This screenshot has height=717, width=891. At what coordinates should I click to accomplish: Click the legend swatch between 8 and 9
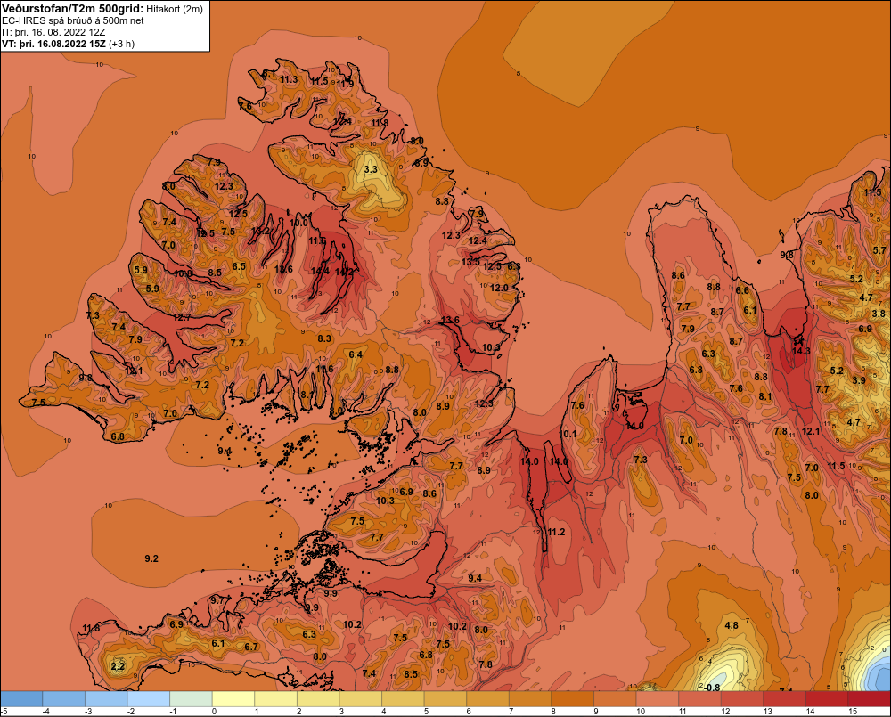click(573, 699)
